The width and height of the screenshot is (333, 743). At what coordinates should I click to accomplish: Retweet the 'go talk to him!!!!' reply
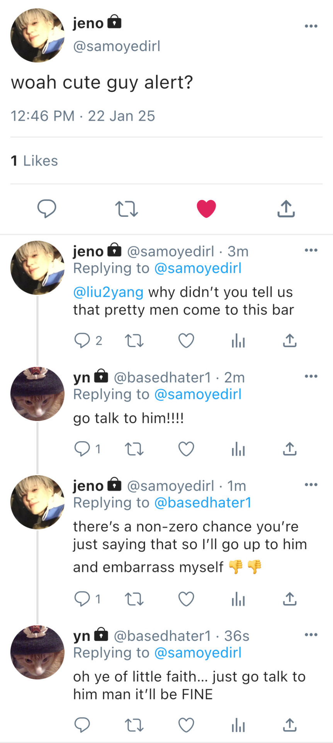(134, 449)
